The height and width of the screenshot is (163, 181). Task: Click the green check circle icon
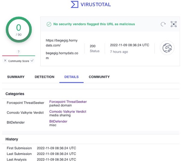point(49,24)
